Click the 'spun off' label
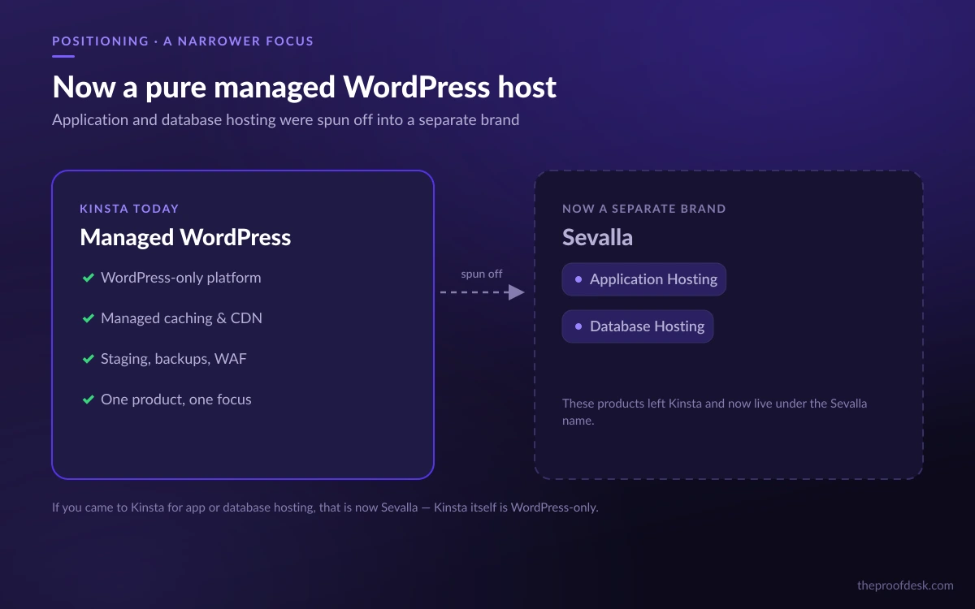This screenshot has width=975, height=609. pos(482,274)
